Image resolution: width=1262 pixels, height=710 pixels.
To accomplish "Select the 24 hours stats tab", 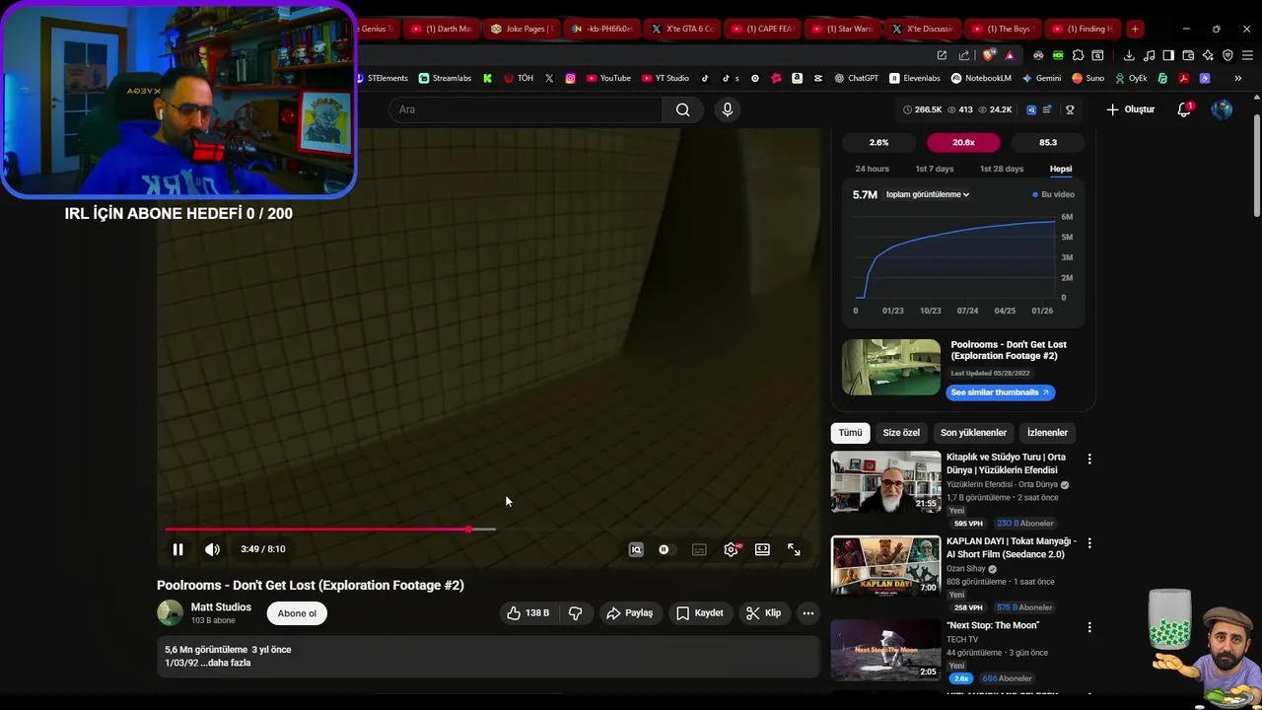I will [872, 169].
